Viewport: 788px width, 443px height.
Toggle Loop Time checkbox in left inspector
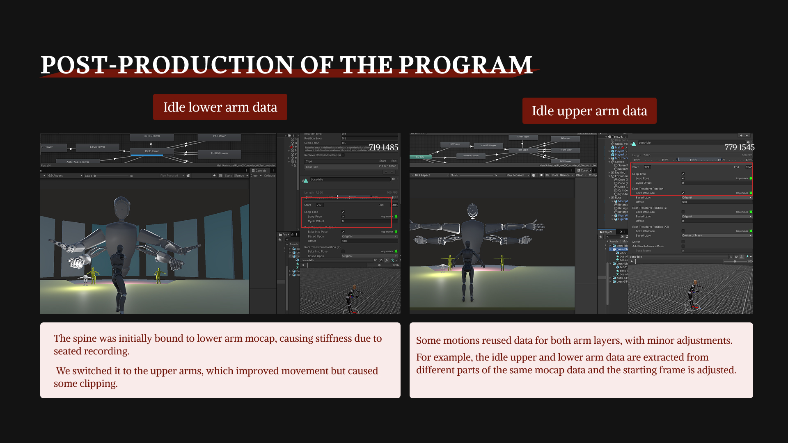pos(343,212)
